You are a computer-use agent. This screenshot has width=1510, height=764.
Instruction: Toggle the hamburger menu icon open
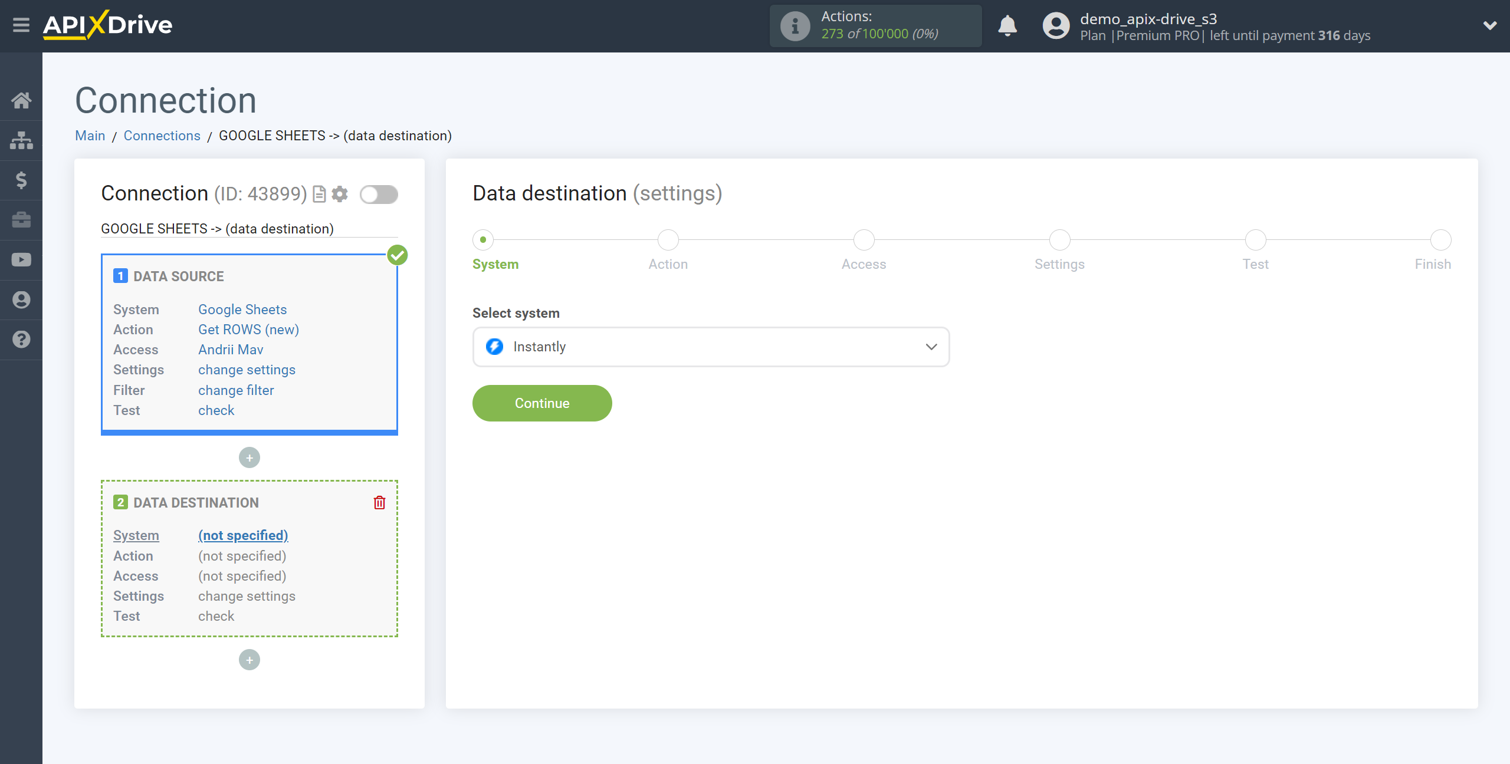point(21,25)
